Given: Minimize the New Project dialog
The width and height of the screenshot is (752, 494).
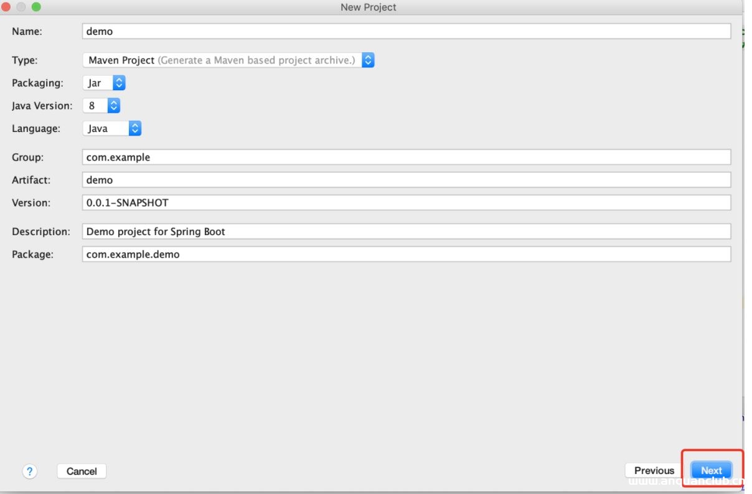Looking at the screenshot, I should point(20,7).
